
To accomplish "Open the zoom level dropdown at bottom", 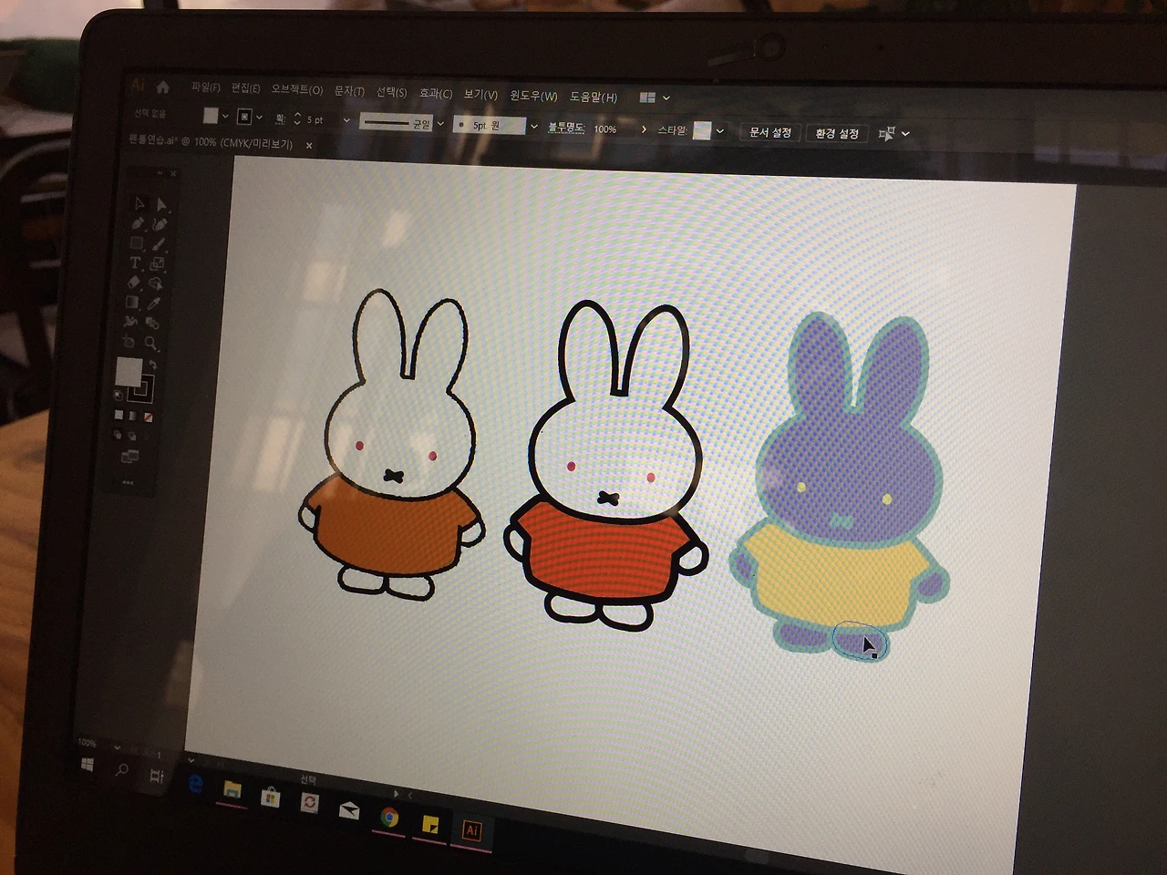I will point(117,746).
